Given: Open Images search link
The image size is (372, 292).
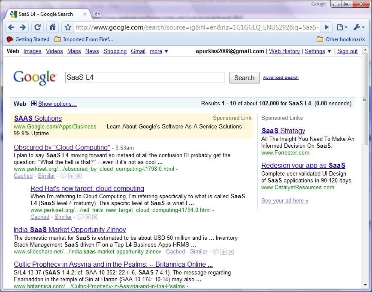Looking at the screenshot, I should point(32,51).
